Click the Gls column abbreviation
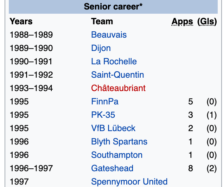Viewport: 223px width, 187px height. coord(207,22)
